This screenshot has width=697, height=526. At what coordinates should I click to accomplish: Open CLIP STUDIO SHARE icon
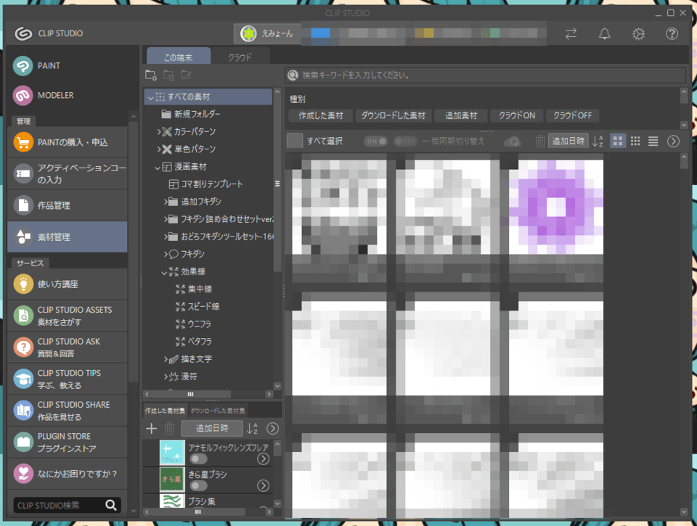[23, 411]
